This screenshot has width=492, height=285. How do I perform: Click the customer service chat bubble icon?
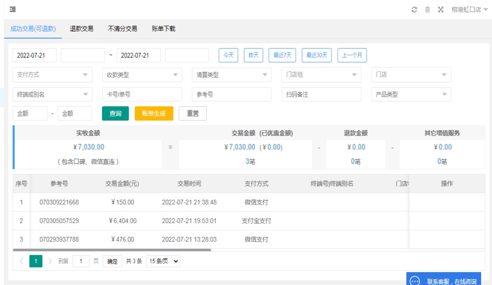click(415, 281)
